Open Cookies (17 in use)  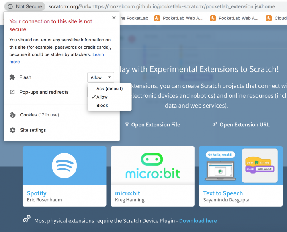pyautogui.click(x=39, y=115)
